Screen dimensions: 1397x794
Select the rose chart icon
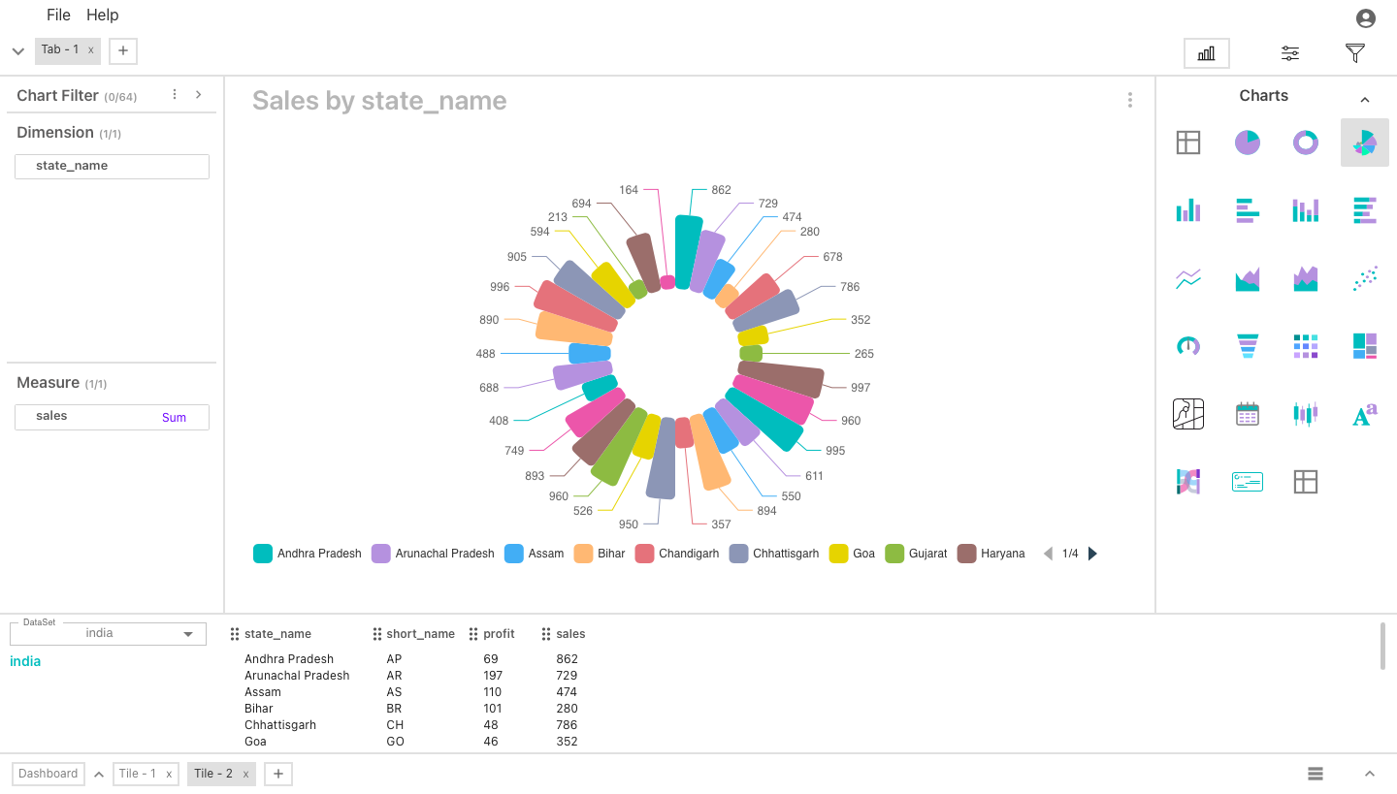tap(1365, 143)
